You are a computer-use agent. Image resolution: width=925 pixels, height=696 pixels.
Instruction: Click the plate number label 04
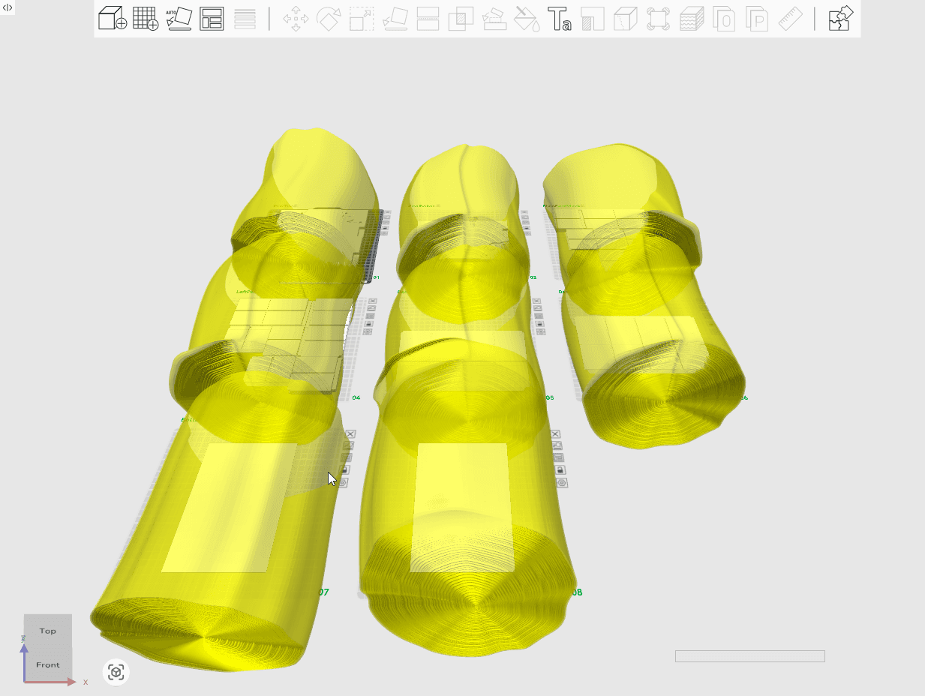coord(356,397)
